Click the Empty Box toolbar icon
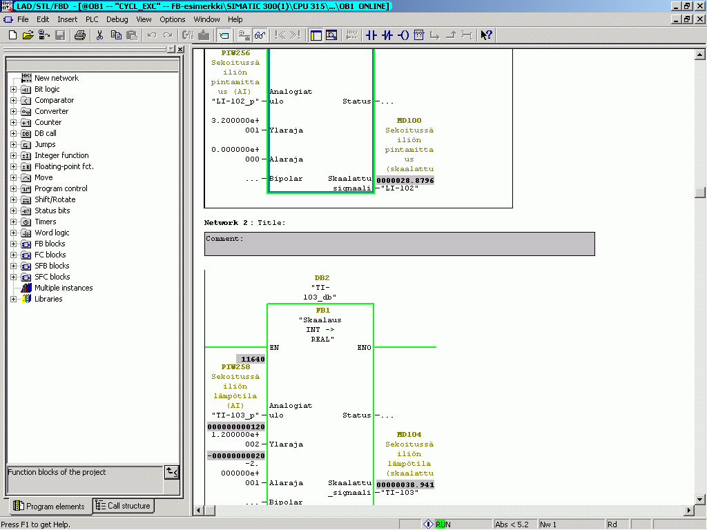 (419, 35)
